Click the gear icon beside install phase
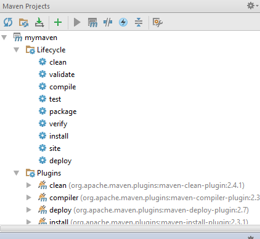The width and height of the screenshot is (260, 239). coord(43,136)
